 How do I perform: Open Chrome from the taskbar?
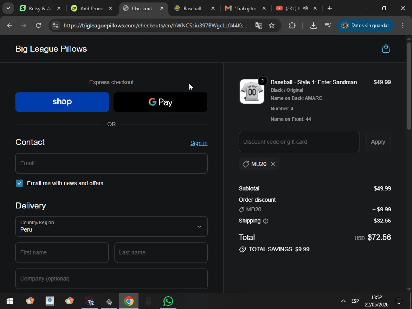coord(129,301)
